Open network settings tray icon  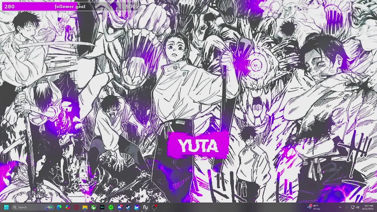352,207
